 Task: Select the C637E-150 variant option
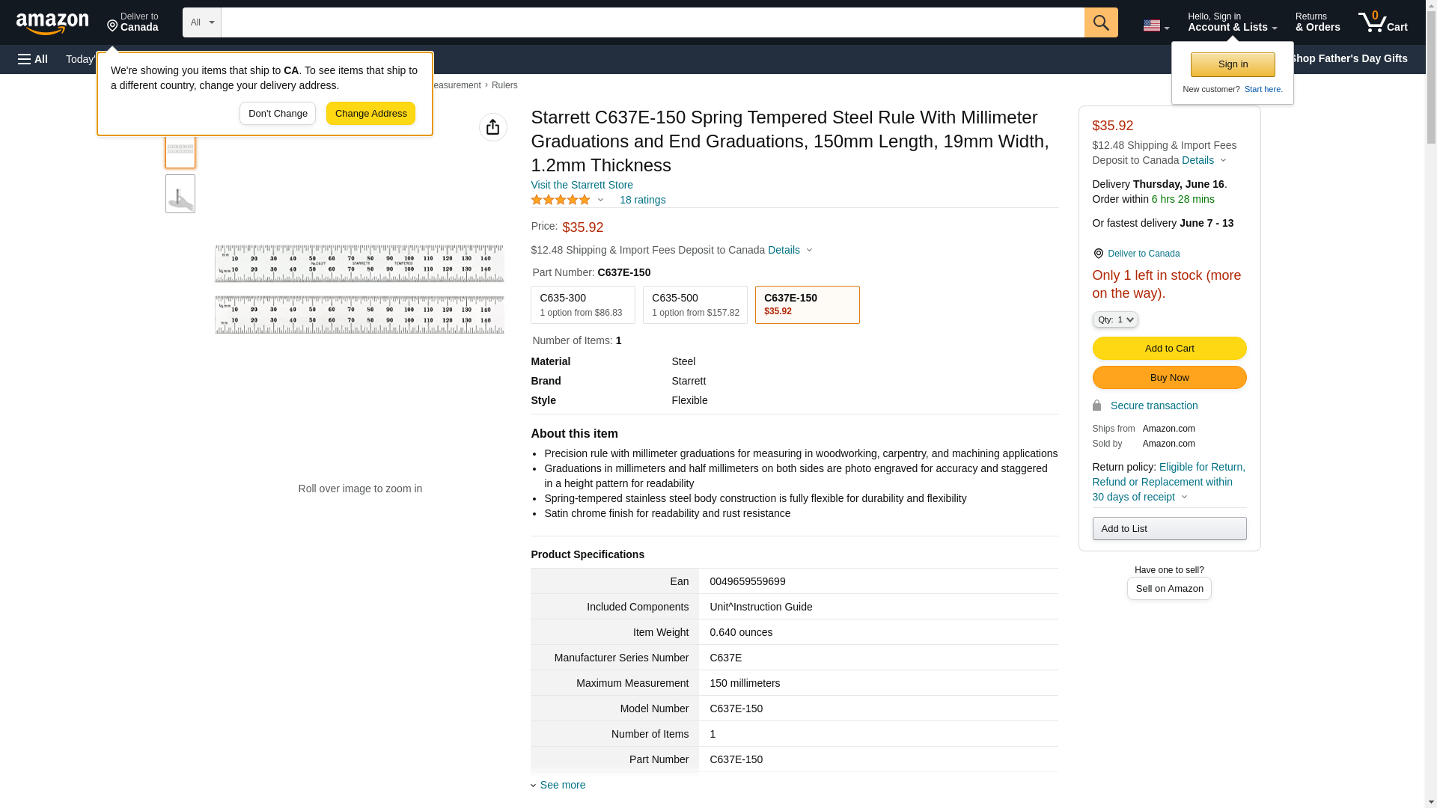click(807, 304)
